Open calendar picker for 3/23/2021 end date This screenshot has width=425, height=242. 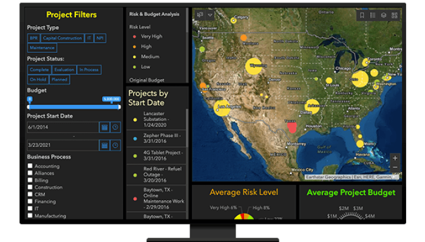104,145
